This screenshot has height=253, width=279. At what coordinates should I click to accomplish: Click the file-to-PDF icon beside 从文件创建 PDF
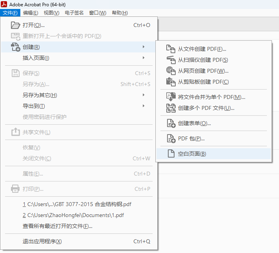click(x=171, y=49)
